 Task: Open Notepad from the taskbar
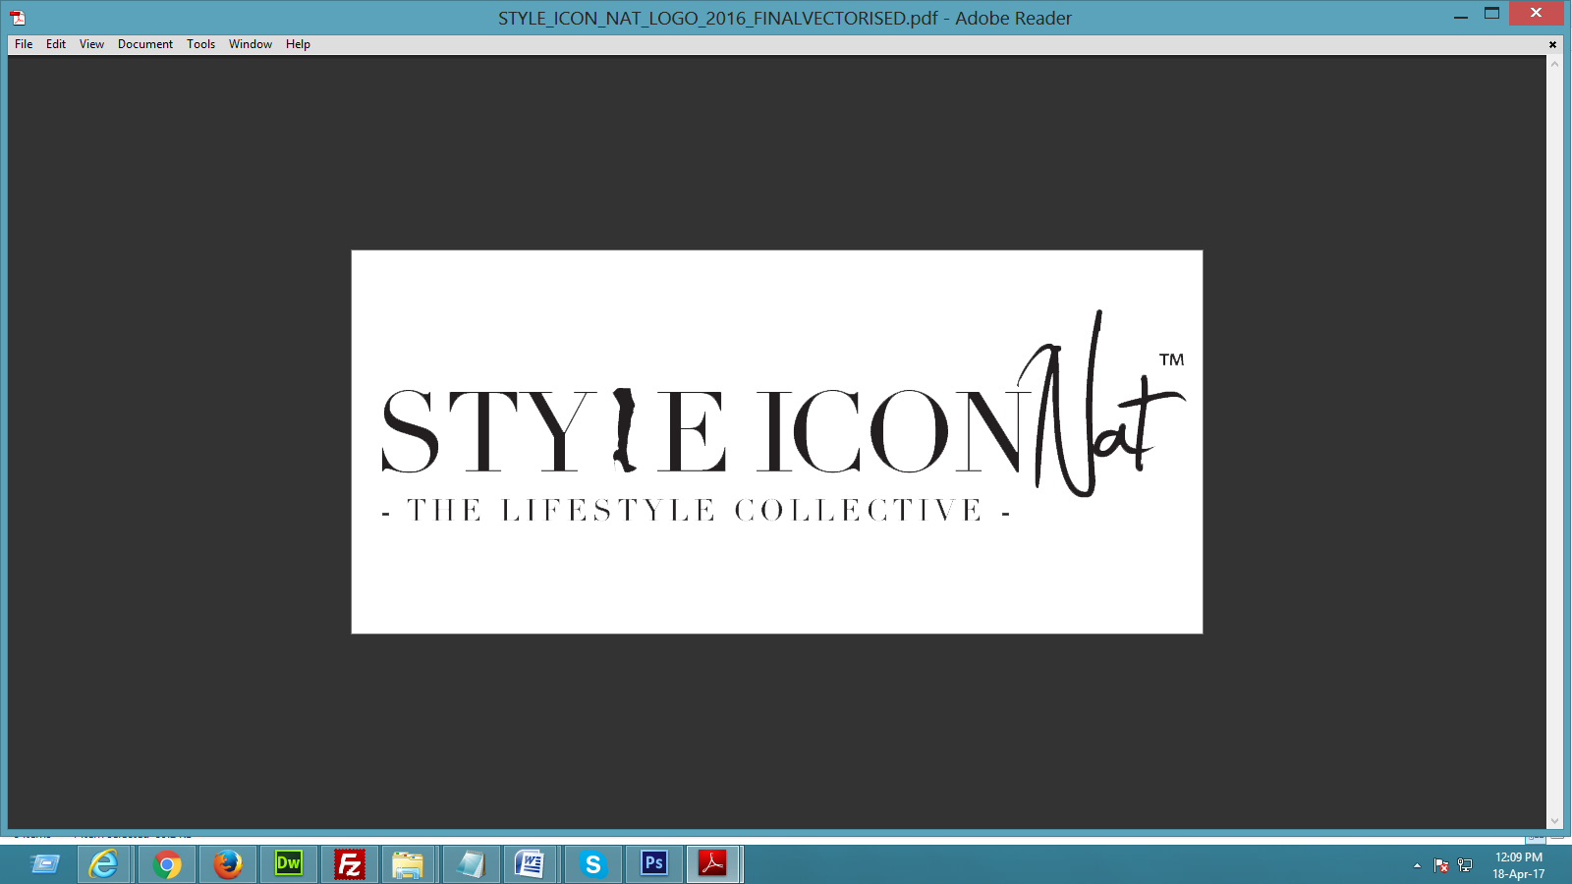(x=471, y=864)
